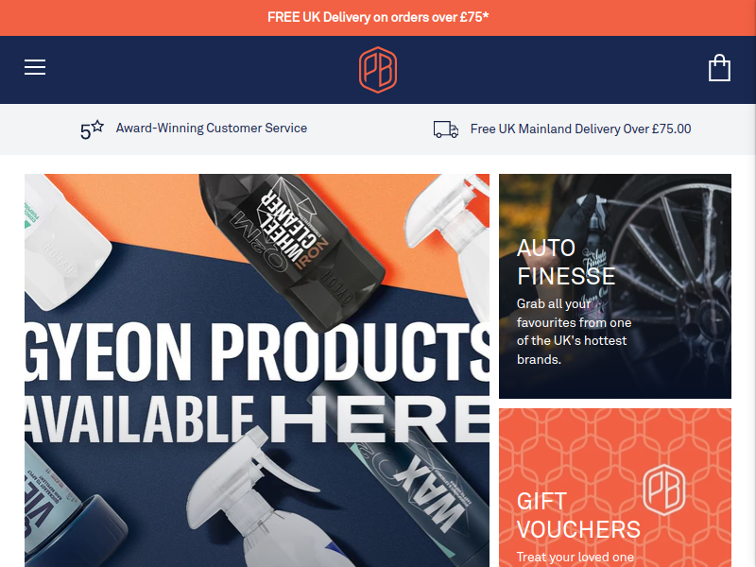Open Free UK Mainland Delivery info
The height and width of the screenshot is (567, 756).
[580, 129]
